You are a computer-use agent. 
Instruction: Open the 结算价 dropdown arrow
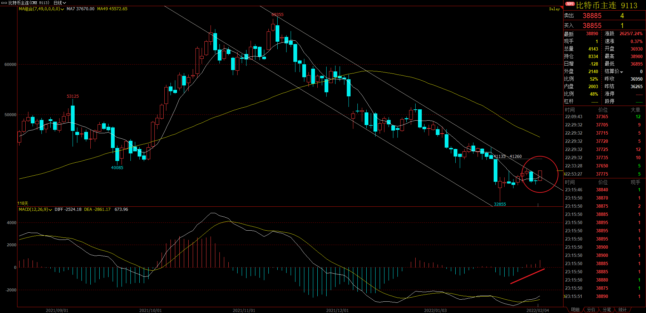621,72
